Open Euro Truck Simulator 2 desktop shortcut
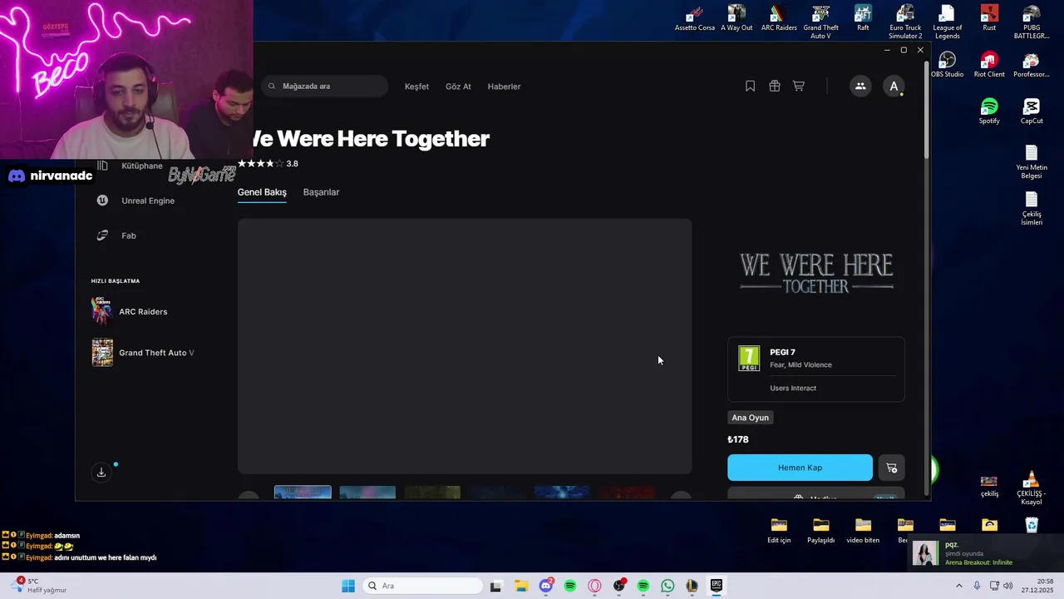The height and width of the screenshot is (599, 1064). (905, 22)
